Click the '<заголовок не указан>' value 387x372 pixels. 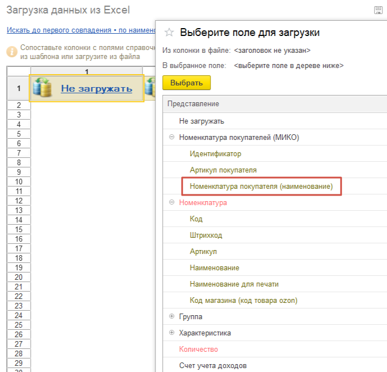tap(272, 51)
